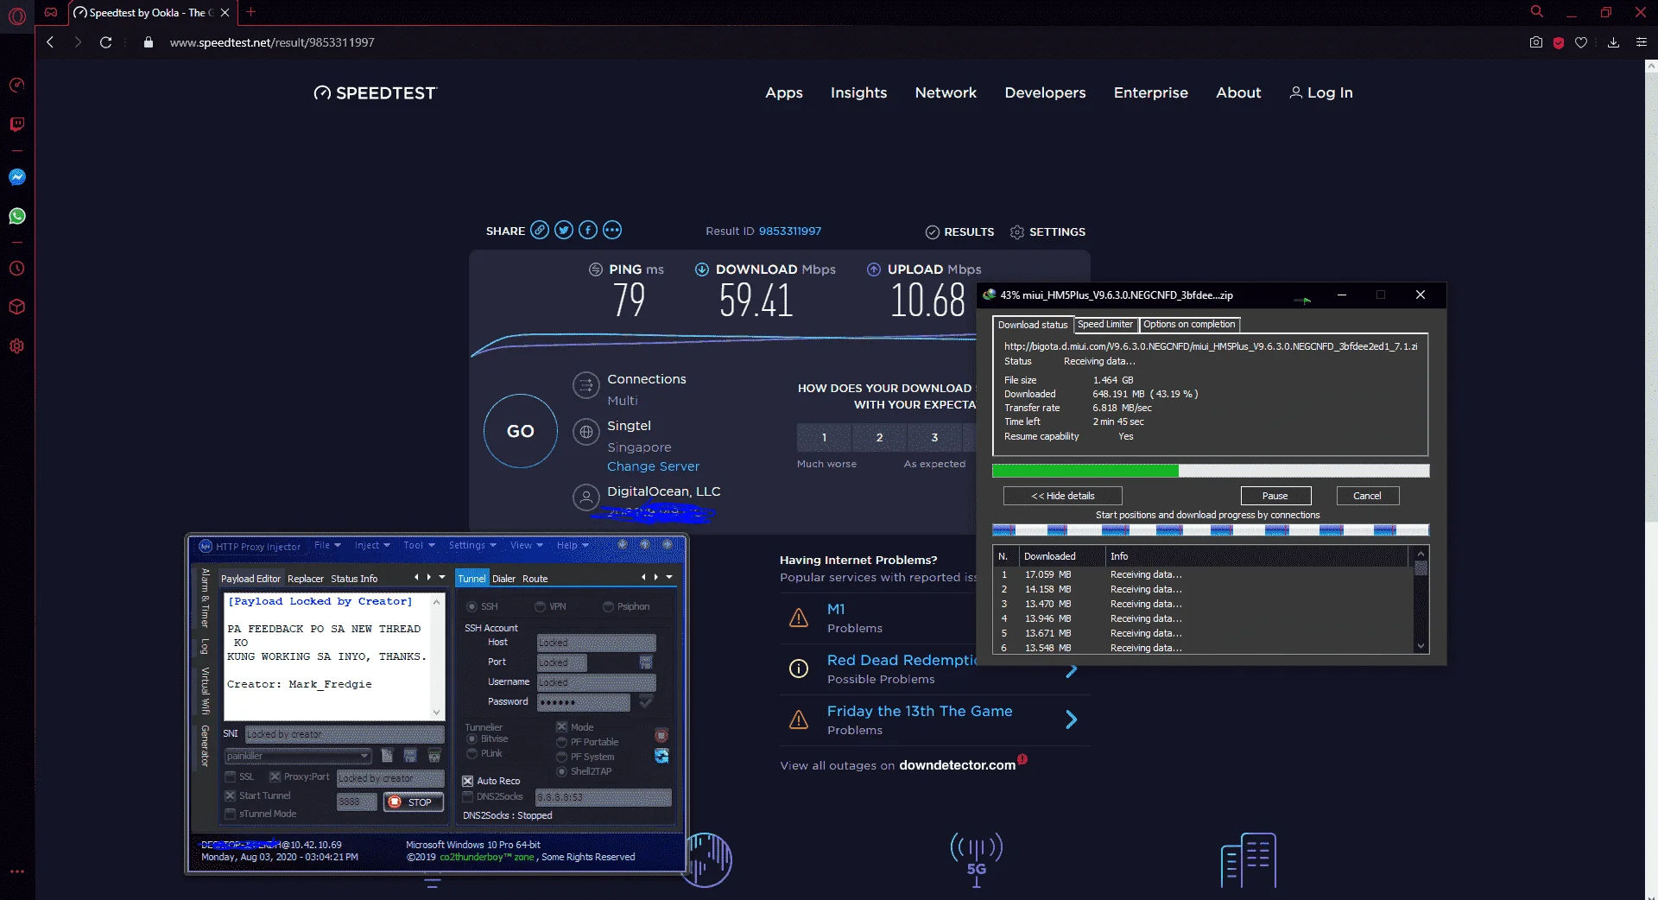Stop the HTTP Proxy Injector tunnel

pos(414,802)
